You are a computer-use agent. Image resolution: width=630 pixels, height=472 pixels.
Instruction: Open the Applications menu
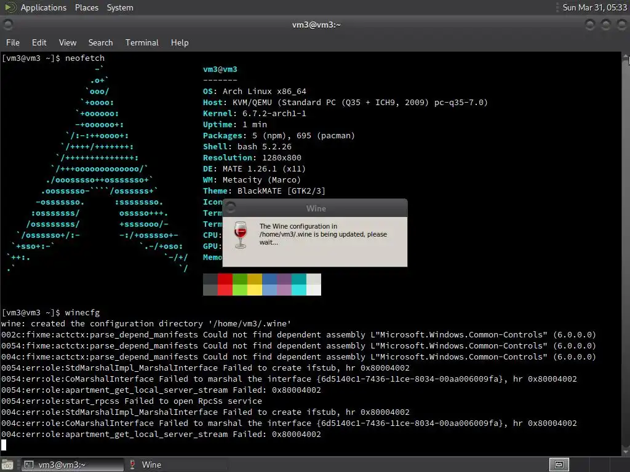pyautogui.click(x=44, y=7)
